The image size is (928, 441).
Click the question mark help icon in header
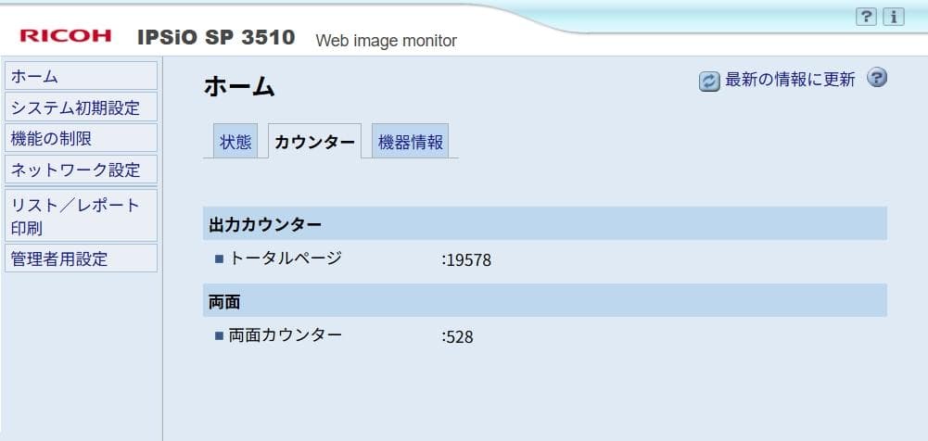866,18
